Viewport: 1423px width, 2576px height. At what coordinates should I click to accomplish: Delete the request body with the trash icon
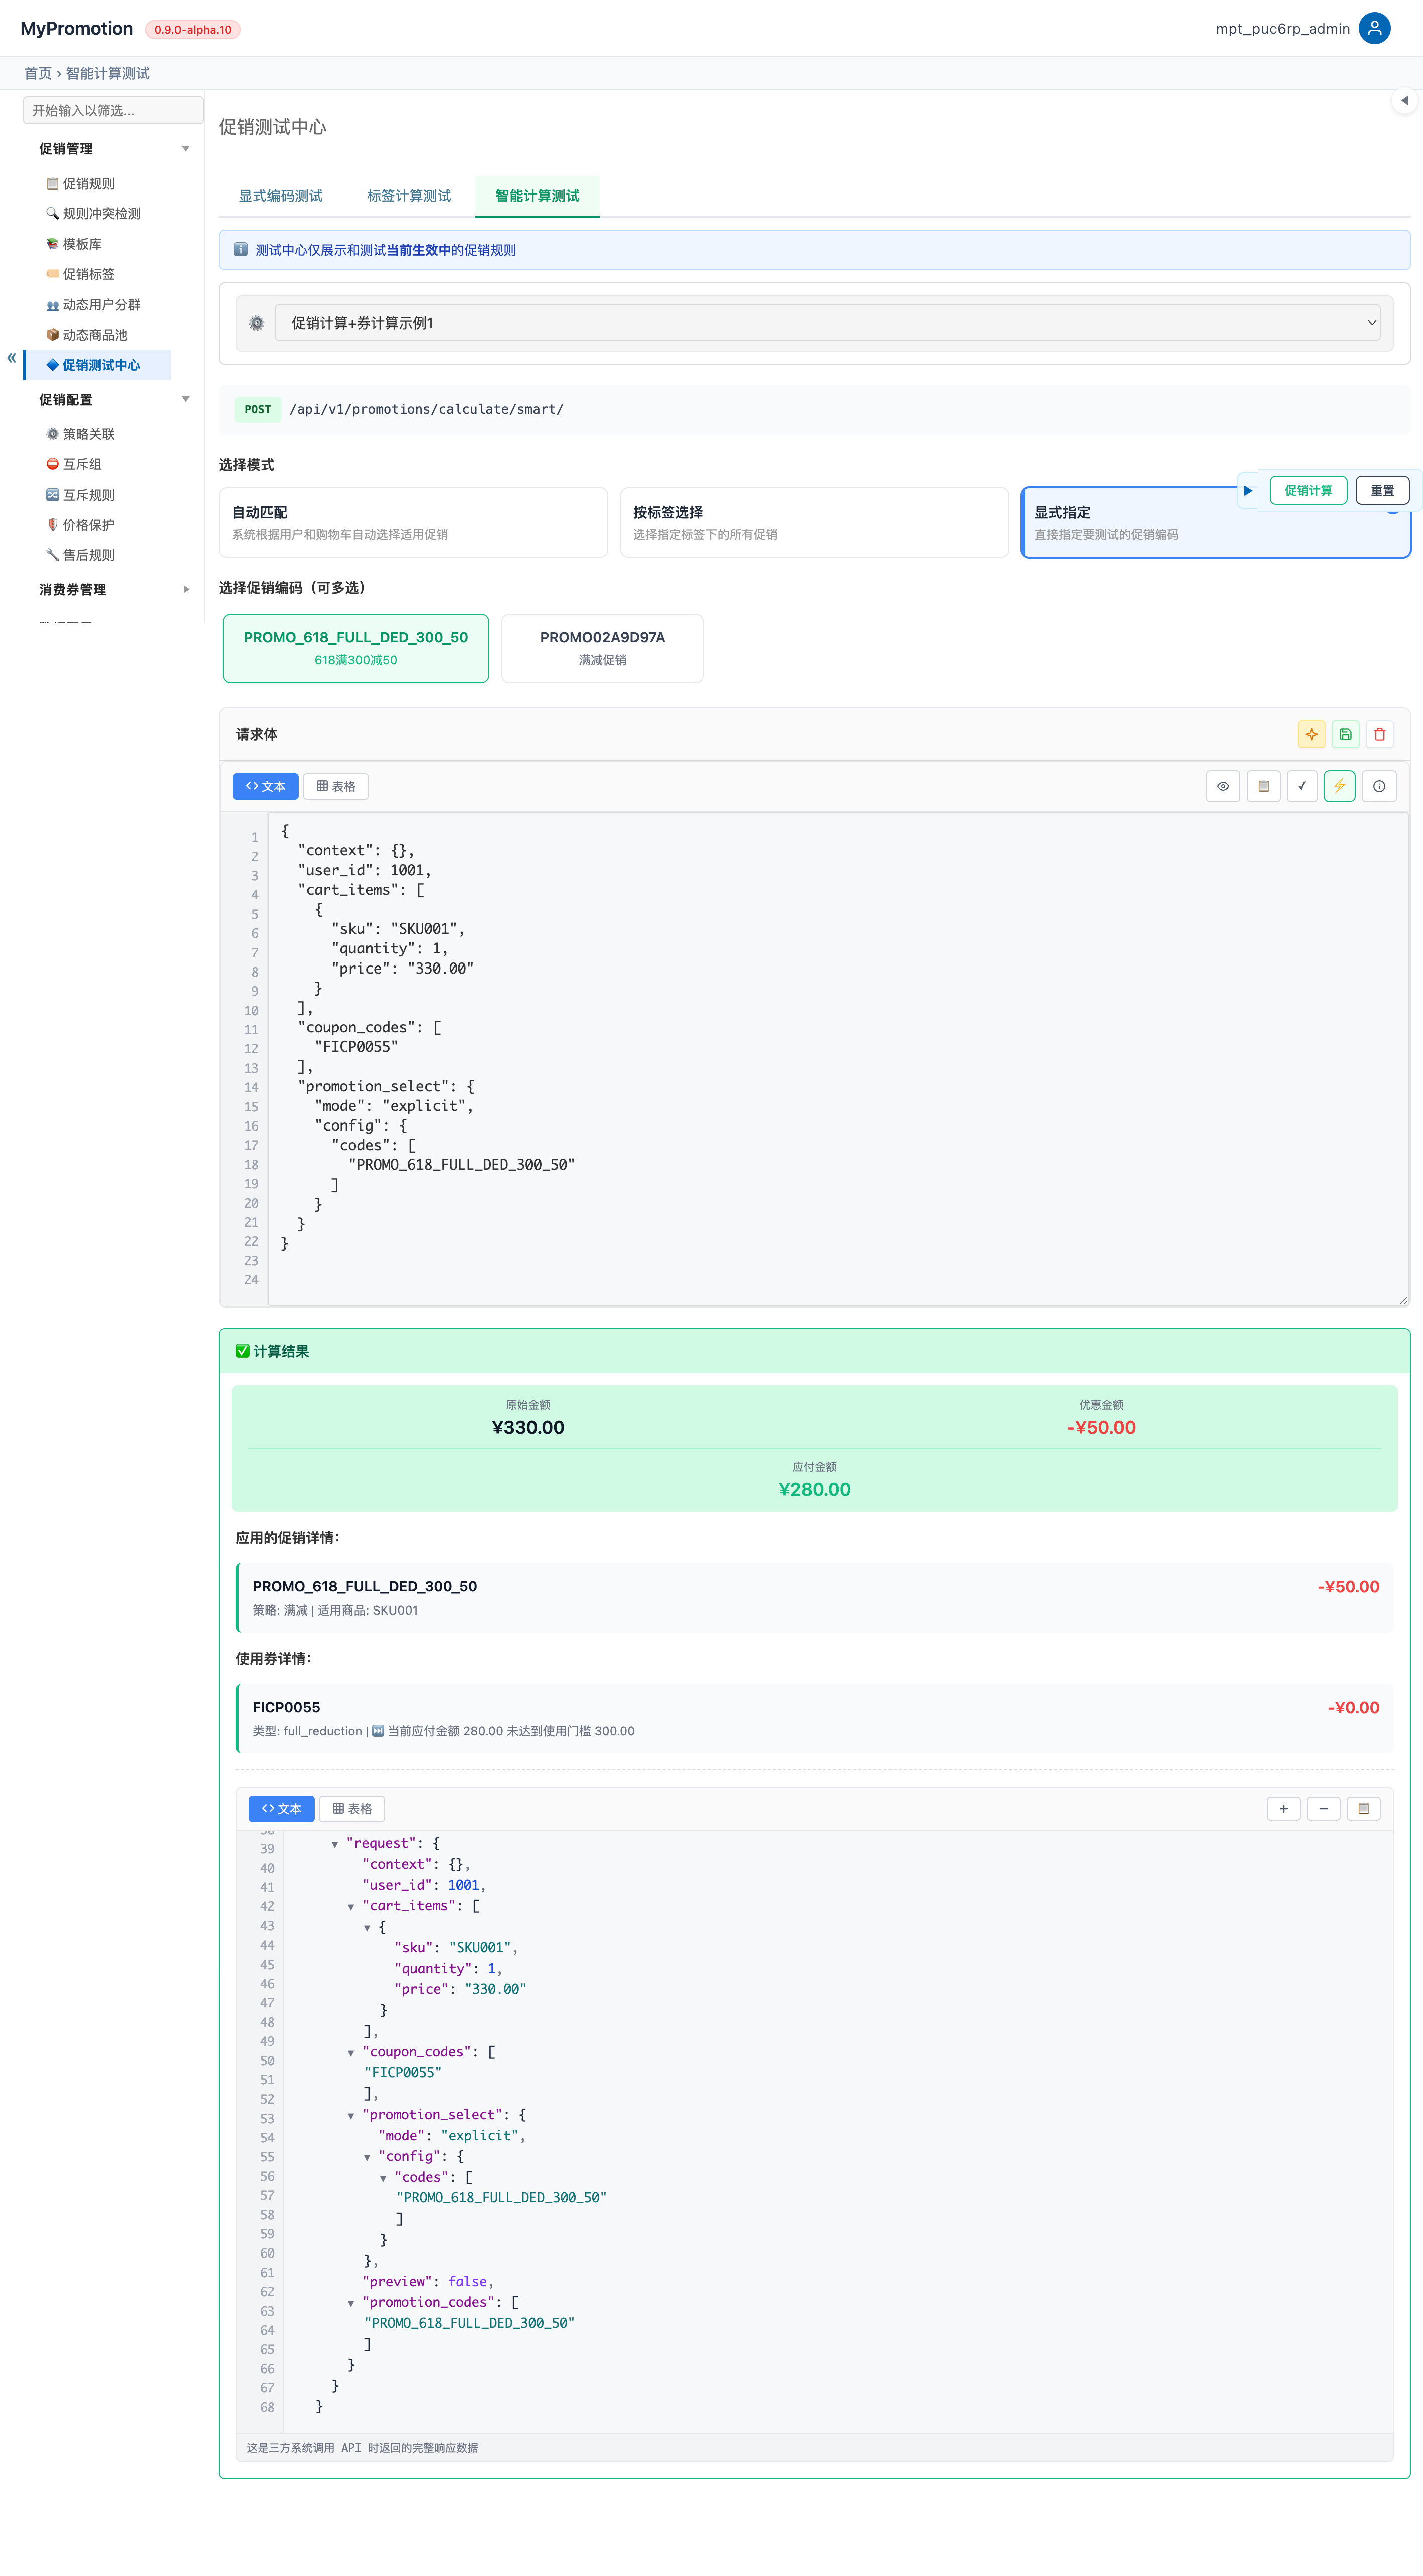click(x=1380, y=734)
